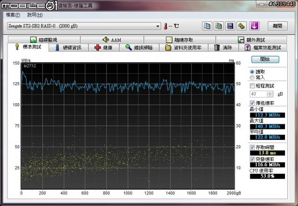Open the 檔案(F) menu
The image size is (298, 206).
(13, 15)
